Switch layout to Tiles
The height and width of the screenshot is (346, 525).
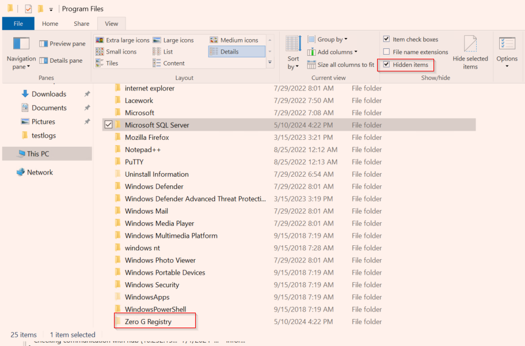[107, 63]
